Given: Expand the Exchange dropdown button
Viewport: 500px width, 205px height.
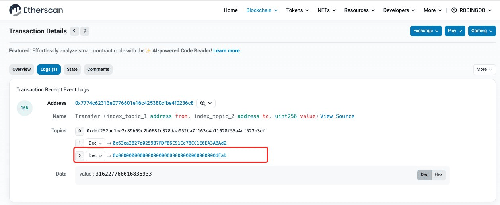Looking at the screenshot, I should tap(426, 31).
